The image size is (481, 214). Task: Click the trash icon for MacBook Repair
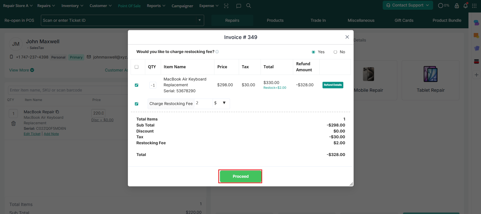[14, 123]
